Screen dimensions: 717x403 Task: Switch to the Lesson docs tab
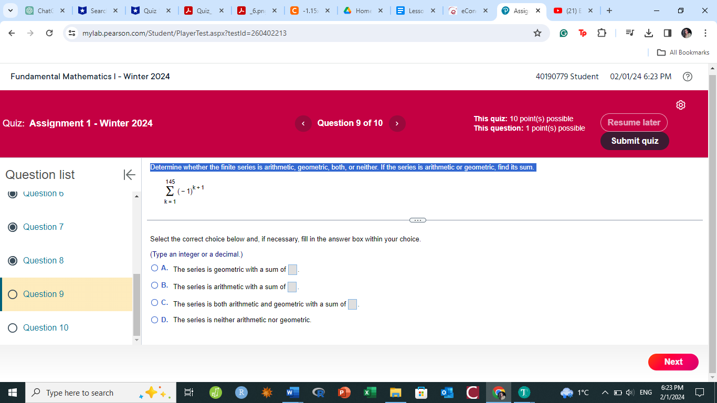point(416,10)
